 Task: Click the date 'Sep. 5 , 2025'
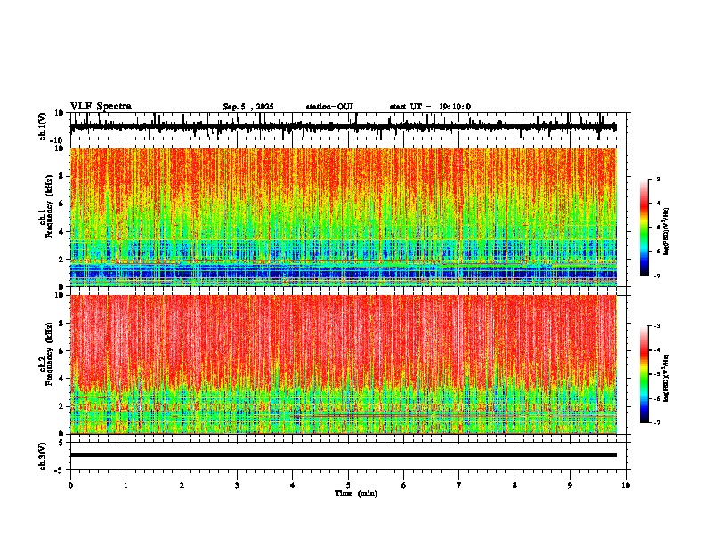pyautogui.click(x=248, y=107)
